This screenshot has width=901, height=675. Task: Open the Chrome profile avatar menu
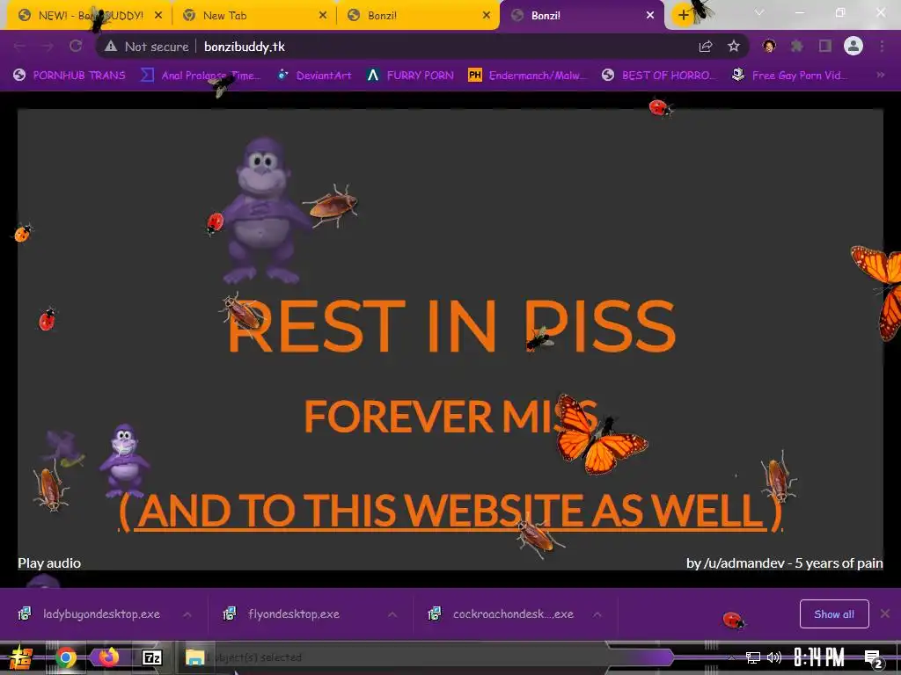(x=853, y=46)
